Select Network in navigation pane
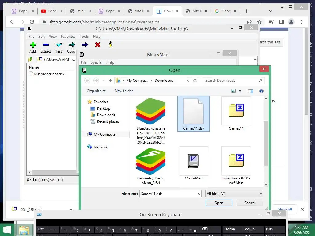This screenshot has width=315, height=236. pos(101,147)
